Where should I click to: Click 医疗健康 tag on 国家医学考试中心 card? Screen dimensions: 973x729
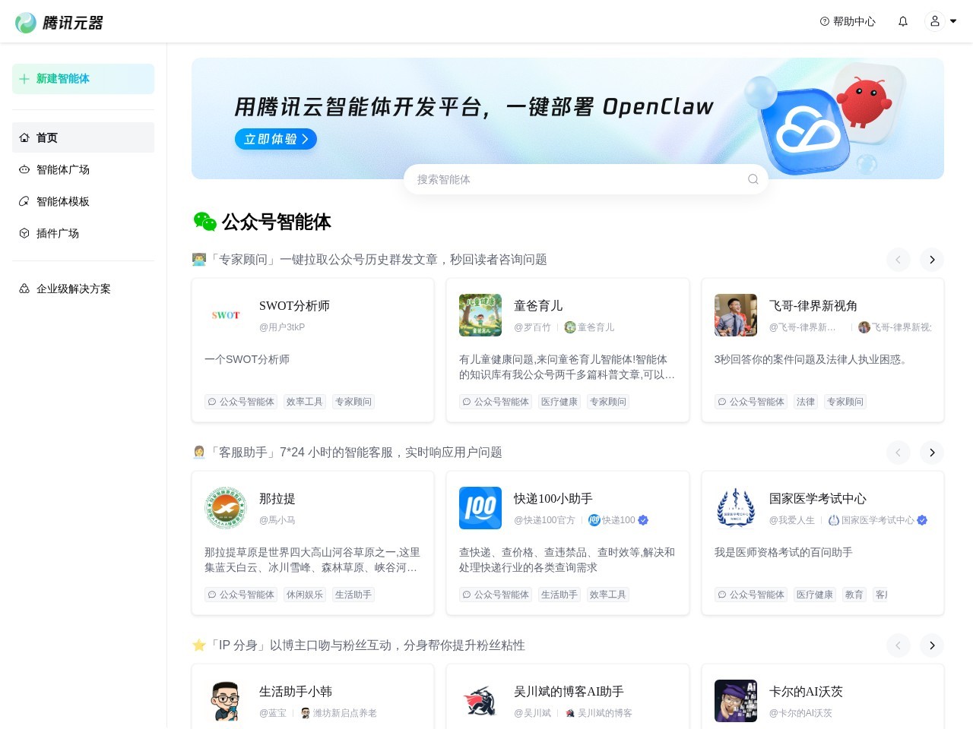coord(815,595)
